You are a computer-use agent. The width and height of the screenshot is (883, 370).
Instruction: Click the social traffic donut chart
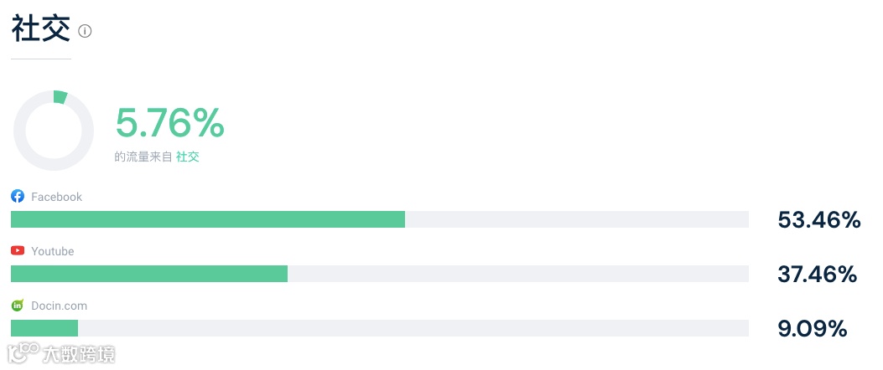click(54, 131)
